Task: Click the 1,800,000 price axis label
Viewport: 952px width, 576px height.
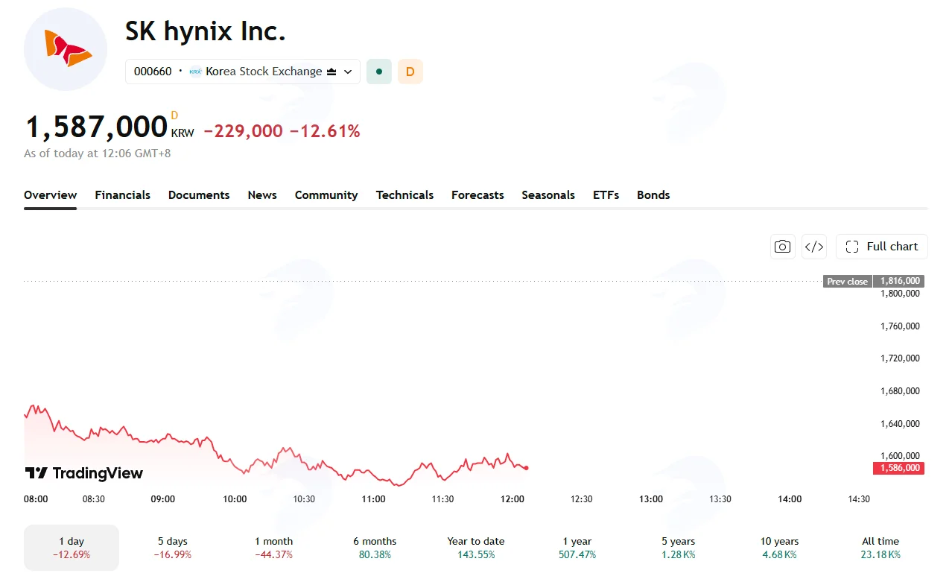Action: [900, 294]
